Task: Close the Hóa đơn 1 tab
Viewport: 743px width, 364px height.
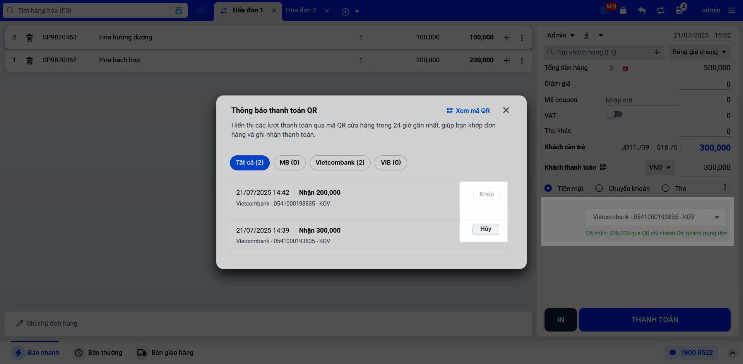Action: click(274, 11)
